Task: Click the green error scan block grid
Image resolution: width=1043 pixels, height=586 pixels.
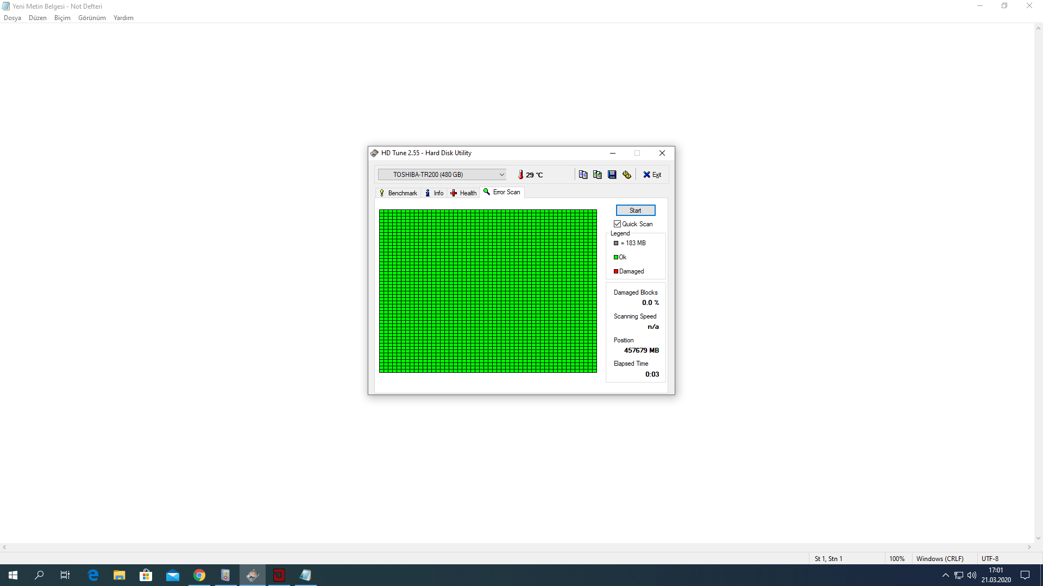Action: click(488, 291)
